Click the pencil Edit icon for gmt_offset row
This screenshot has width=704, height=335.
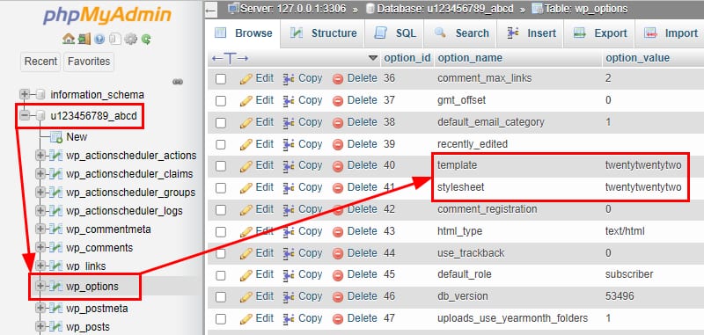[246, 100]
